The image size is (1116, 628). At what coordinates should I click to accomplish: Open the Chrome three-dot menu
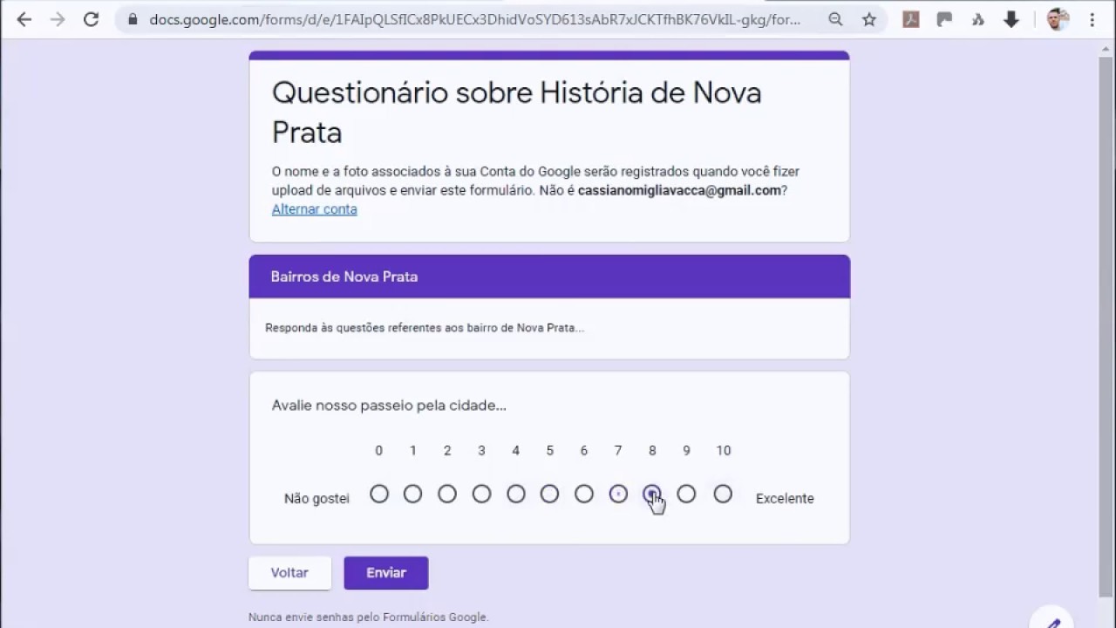click(1092, 19)
